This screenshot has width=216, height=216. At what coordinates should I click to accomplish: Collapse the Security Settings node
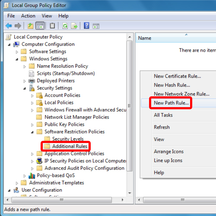(x=25, y=89)
